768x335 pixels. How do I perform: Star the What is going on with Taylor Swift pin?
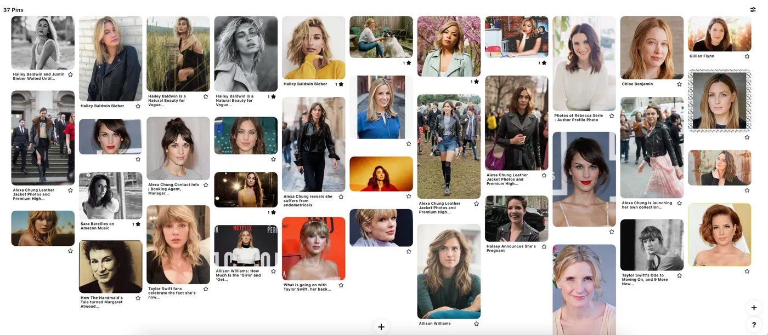coord(341,286)
